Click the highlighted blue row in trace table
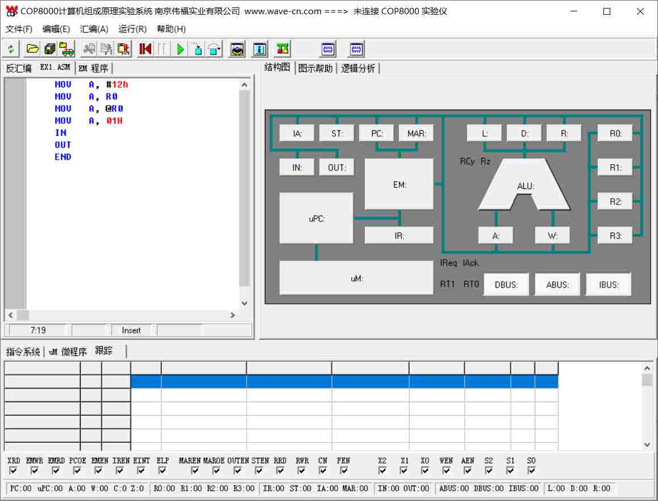Image resolution: width=658 pixels, height=501 pixels. tap(344, 382)
